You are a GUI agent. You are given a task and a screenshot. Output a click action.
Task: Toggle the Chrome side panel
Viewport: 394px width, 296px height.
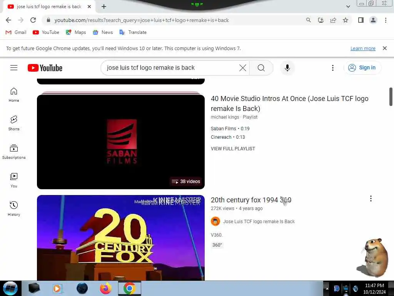(361, 20)
